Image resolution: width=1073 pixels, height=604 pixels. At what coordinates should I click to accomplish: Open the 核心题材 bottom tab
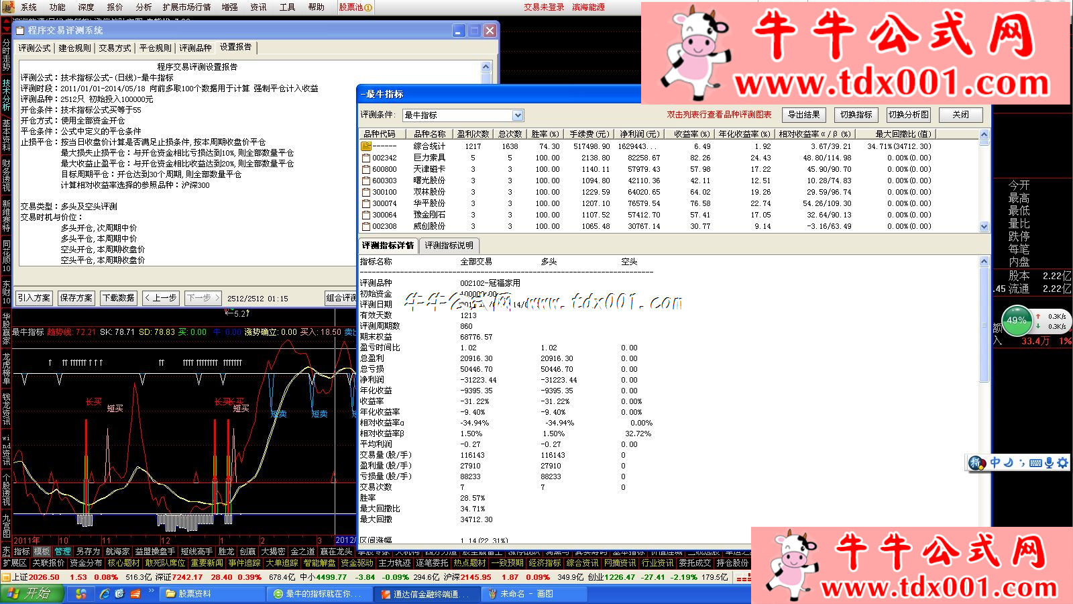(x=124, y=563)
